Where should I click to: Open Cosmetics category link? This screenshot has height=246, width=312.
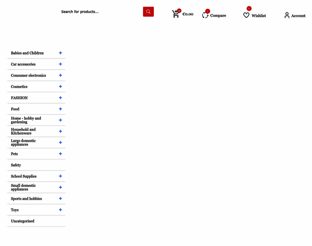(19, 87)
